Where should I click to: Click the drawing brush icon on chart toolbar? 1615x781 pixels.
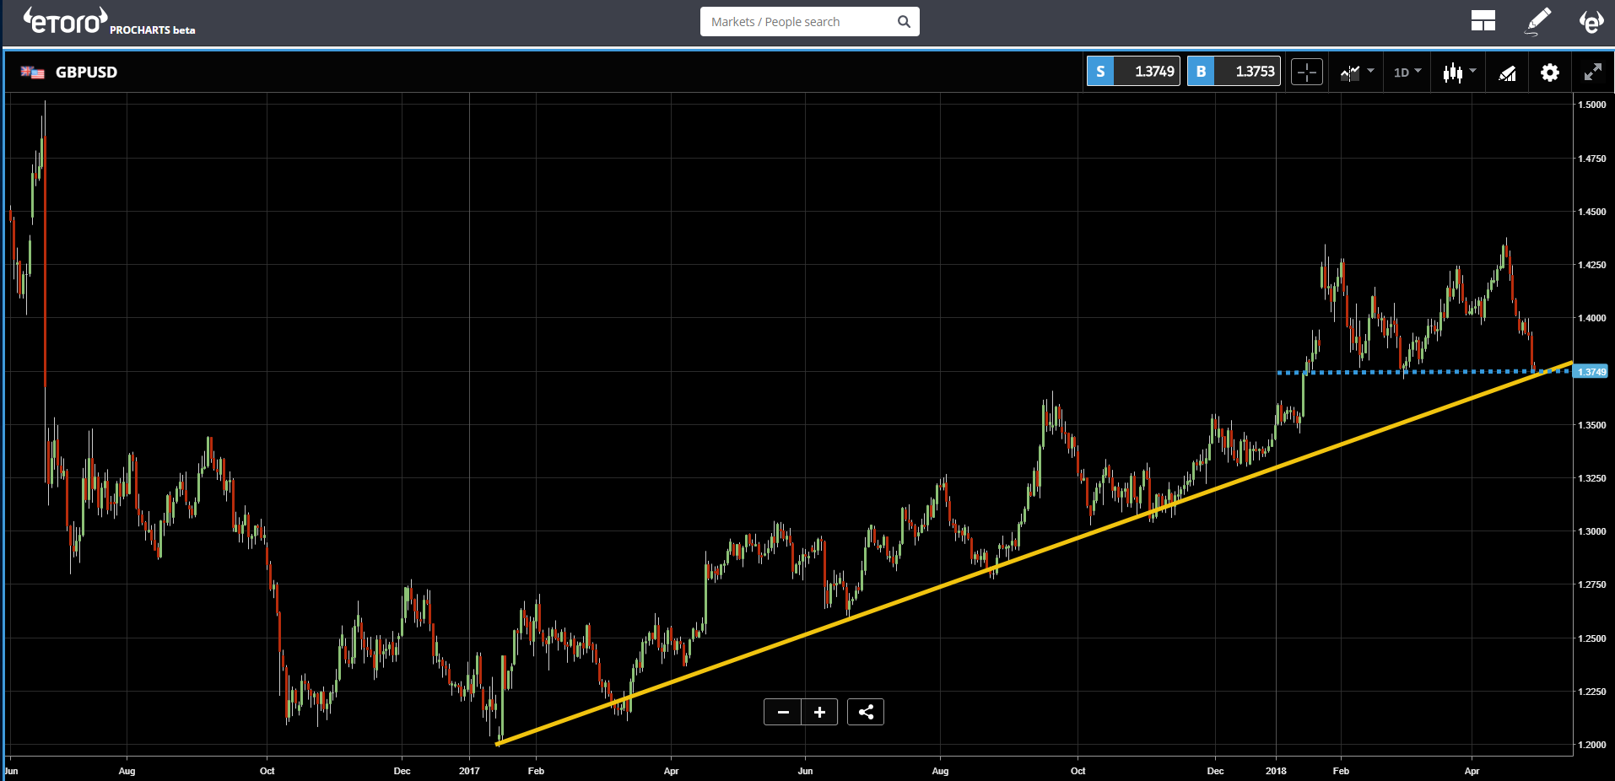(1508, 72)
